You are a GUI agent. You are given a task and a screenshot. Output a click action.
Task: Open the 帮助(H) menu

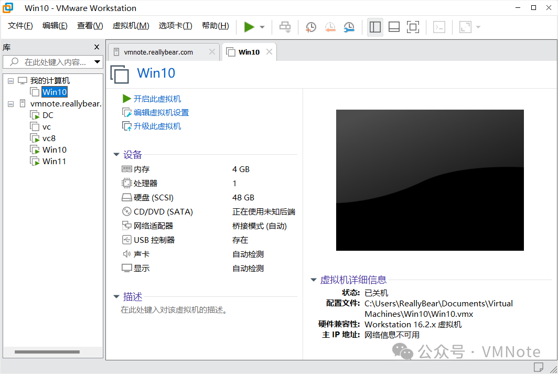(x=216, y=26)
